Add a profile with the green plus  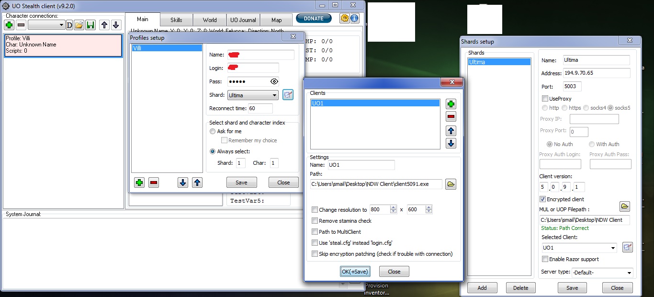[x=139, y=183]
